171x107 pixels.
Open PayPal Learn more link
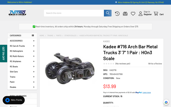147,92
